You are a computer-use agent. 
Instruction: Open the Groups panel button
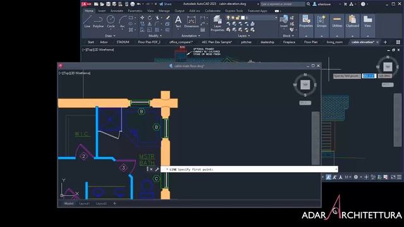click(x=321, y=26)
